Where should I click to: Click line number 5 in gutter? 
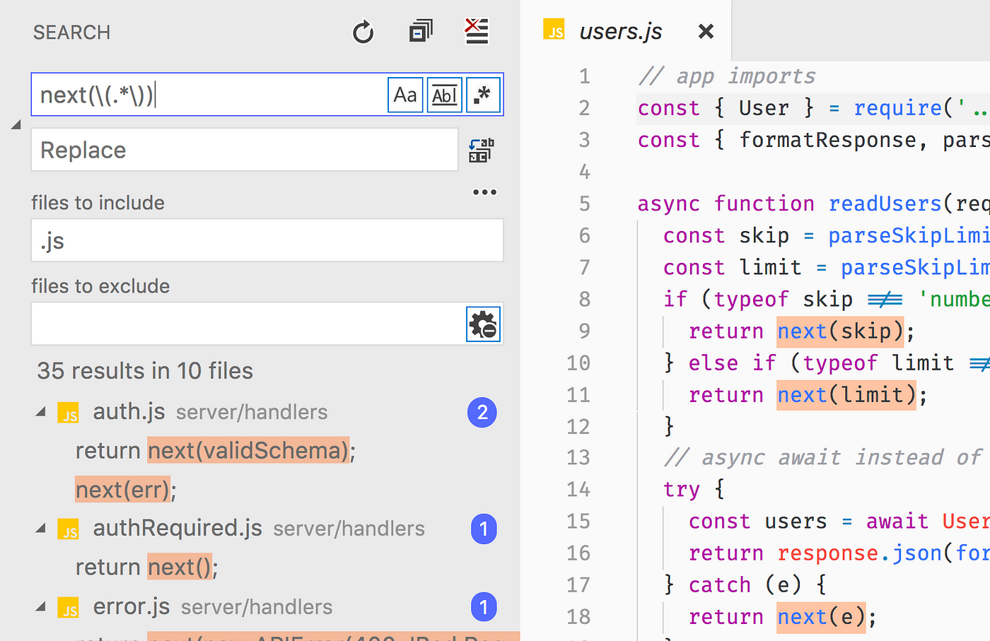coord(585,204)
